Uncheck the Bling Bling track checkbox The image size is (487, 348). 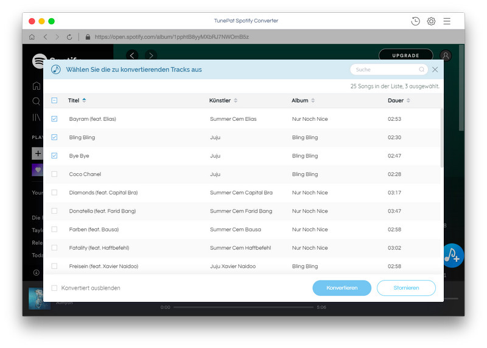[54, 137]
